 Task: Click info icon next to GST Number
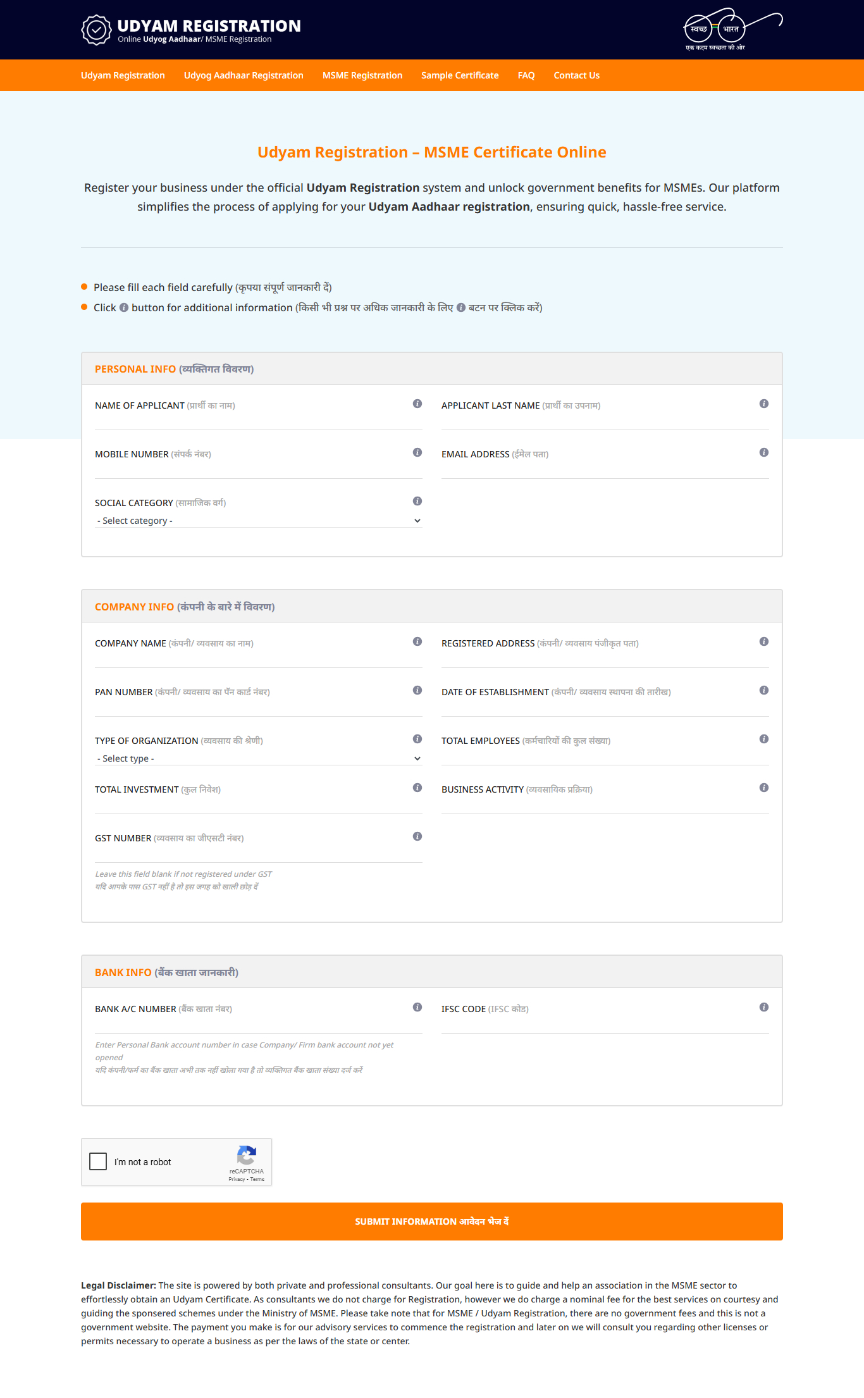pos(417,836)
